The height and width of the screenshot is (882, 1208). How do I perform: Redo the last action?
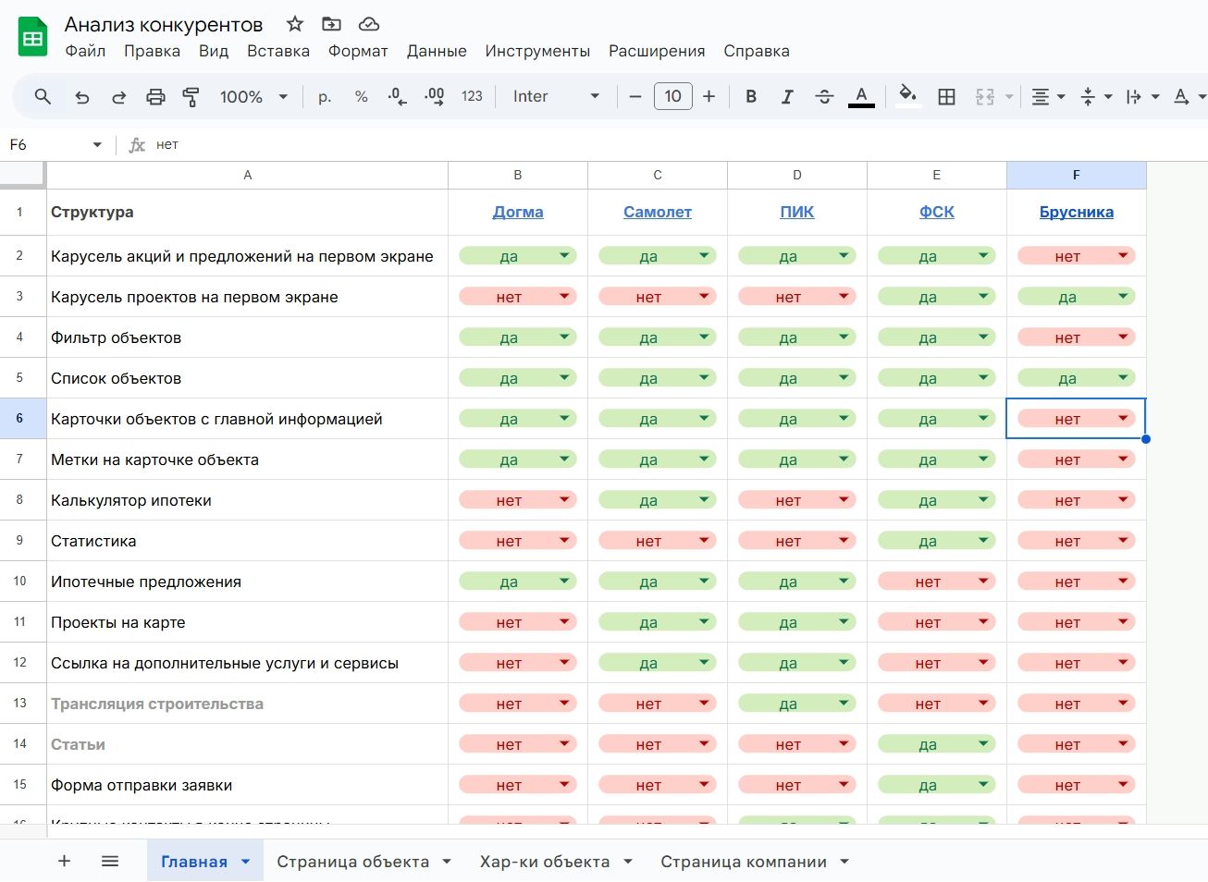point(118,96)
